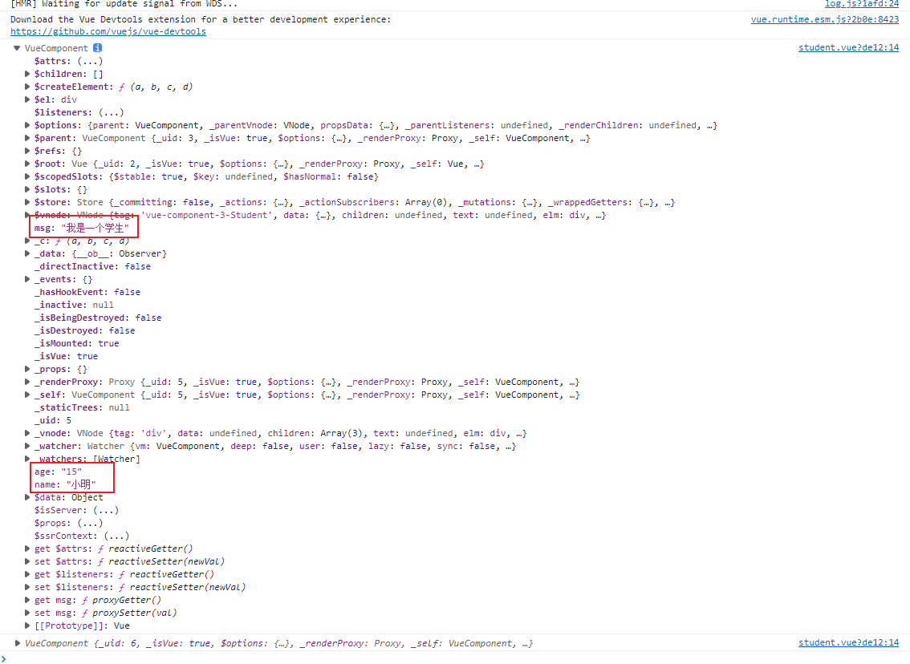This screenshot has width=910, height=664.
Task: Expand the _renderProxy Proxy entry
Action: (x=29, y=382)
